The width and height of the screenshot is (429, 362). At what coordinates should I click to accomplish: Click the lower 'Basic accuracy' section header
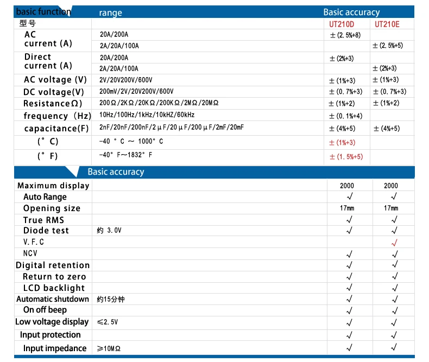coord(116,172)
